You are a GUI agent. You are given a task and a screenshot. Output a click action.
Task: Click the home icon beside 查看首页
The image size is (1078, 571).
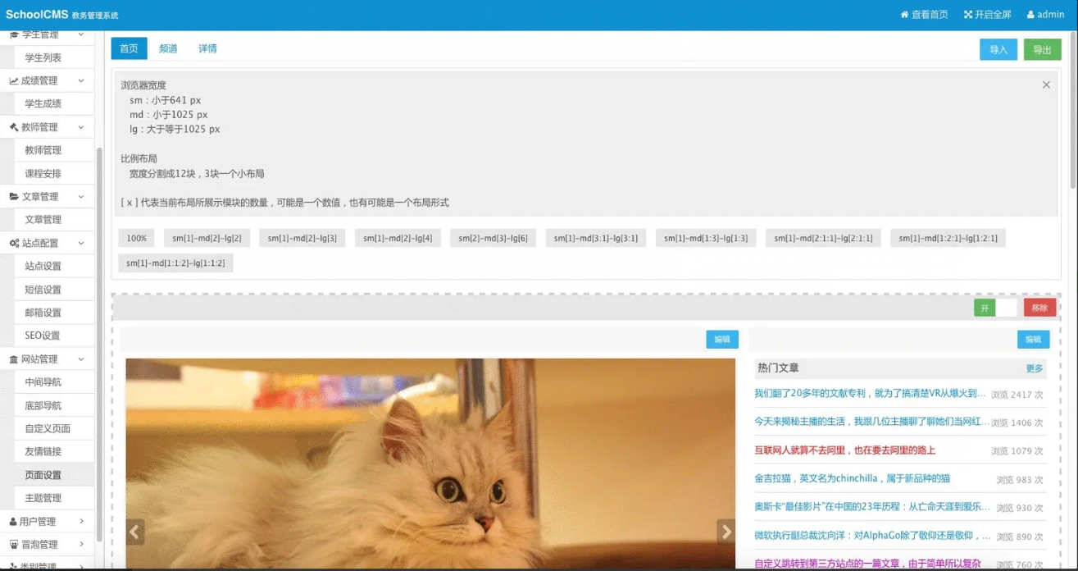(904, 15)
